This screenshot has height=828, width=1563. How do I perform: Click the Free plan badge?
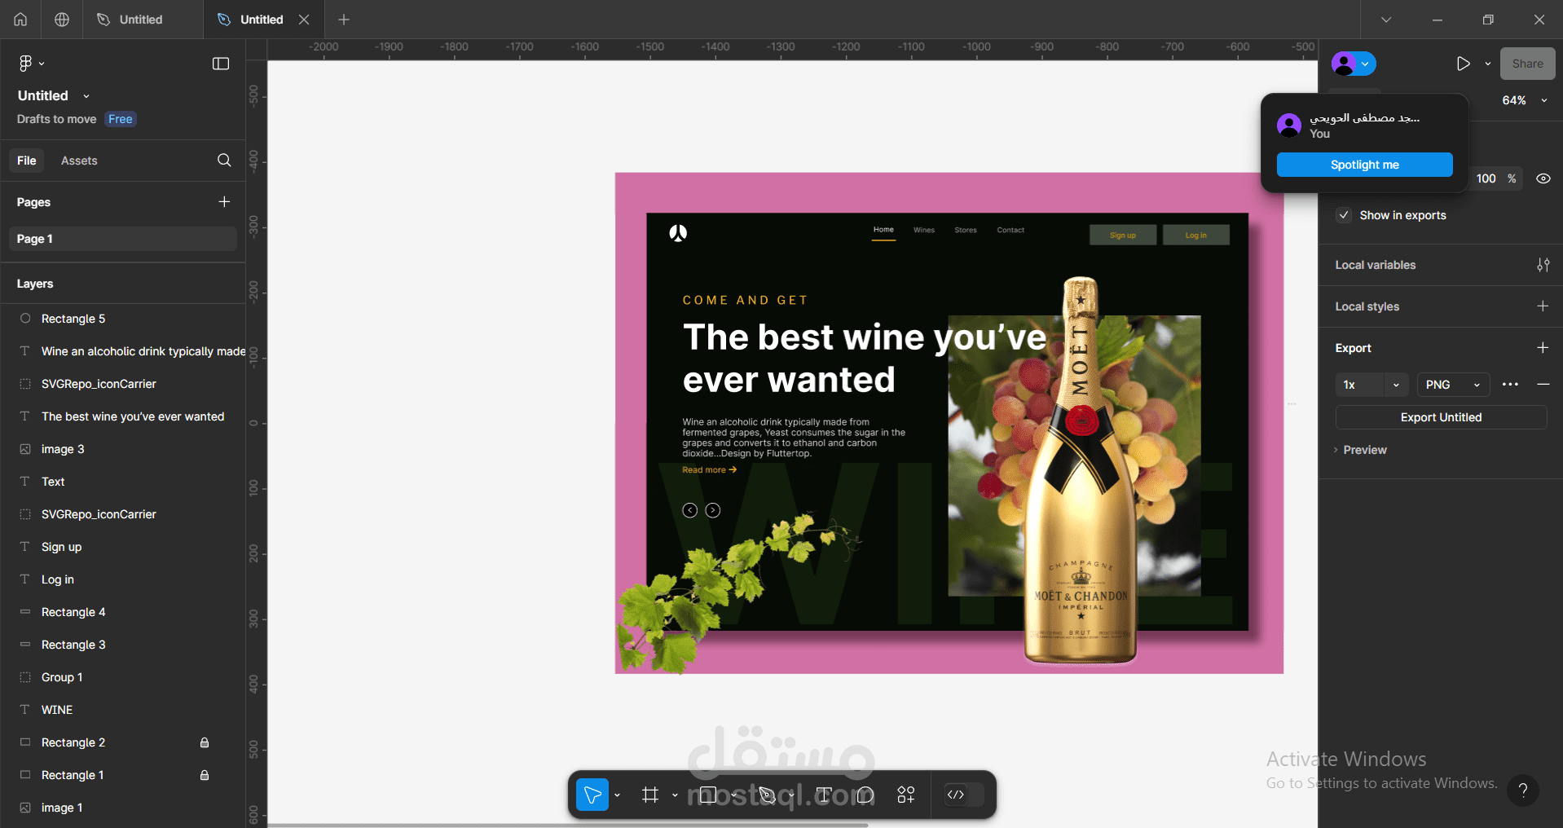[x=121, y=119]
